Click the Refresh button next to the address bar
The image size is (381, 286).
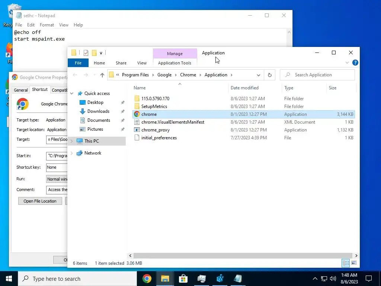tap(269, 75)
